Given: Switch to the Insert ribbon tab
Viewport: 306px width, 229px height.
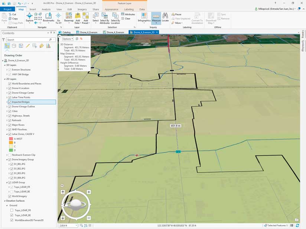Looking at the screenshot, I should (33, 9).
